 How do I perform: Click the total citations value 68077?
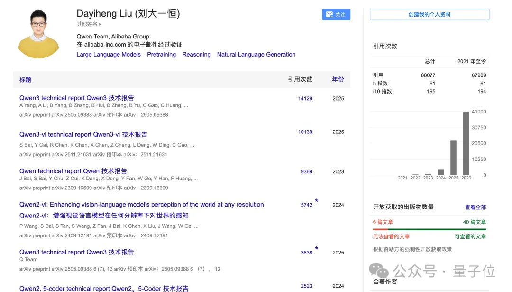pyautogui.click(x=428, y=75)
